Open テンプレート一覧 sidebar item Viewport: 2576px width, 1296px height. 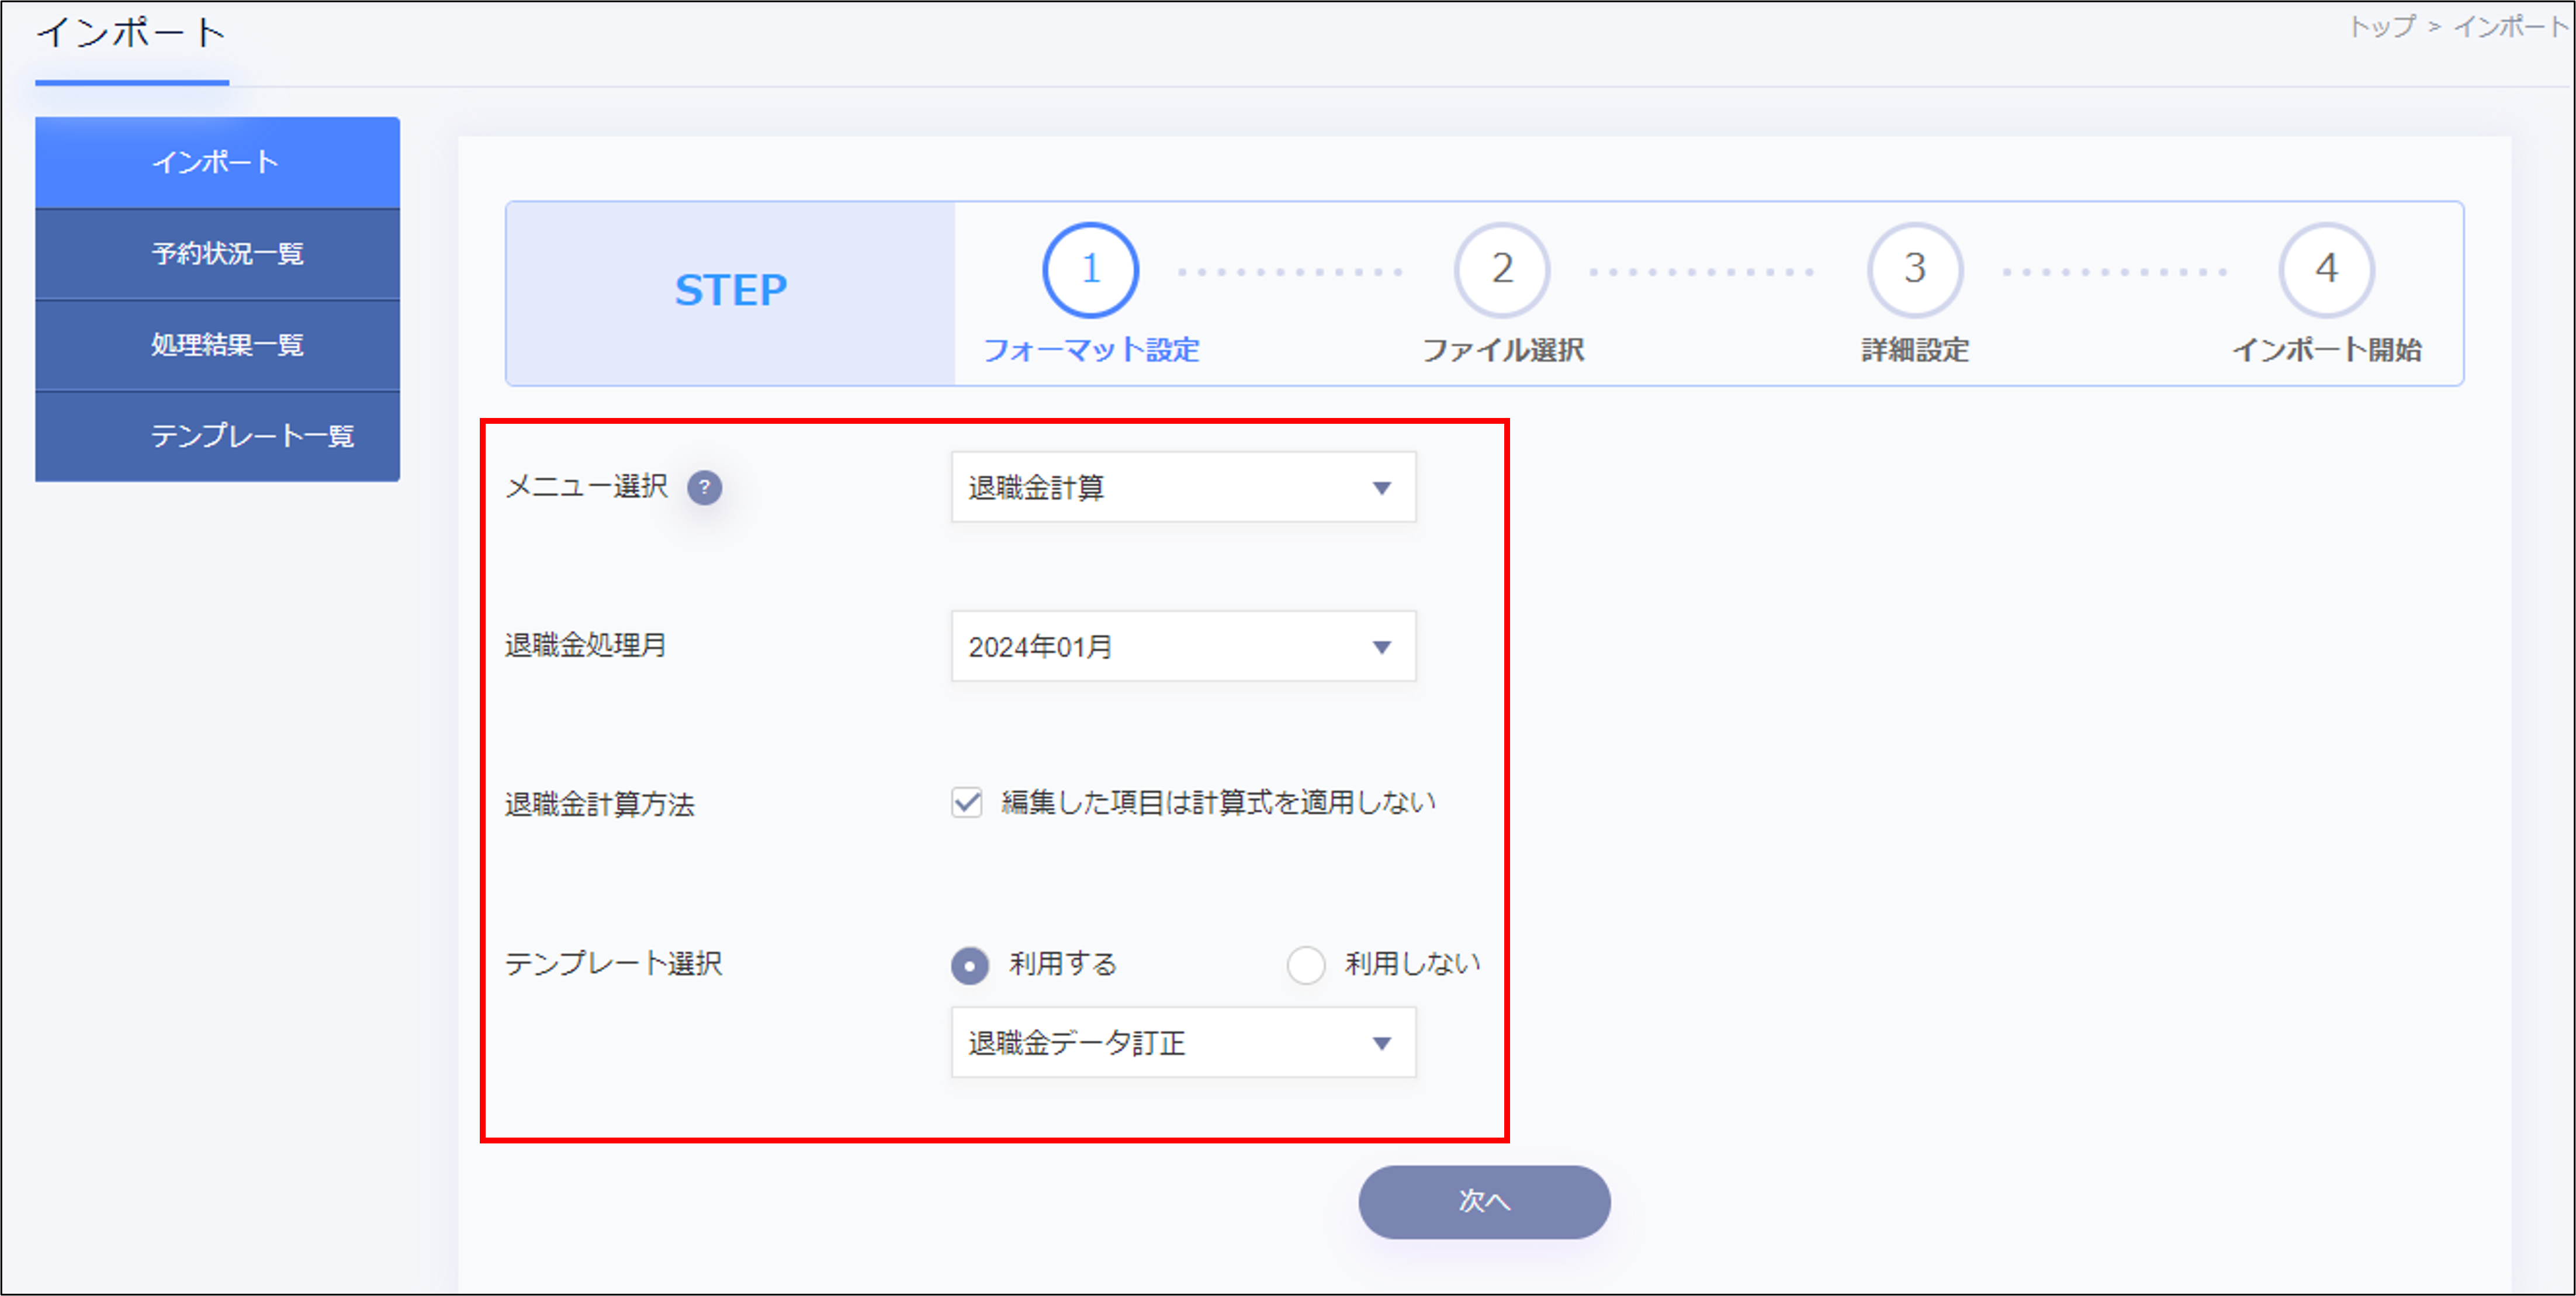tap(217, 436)
